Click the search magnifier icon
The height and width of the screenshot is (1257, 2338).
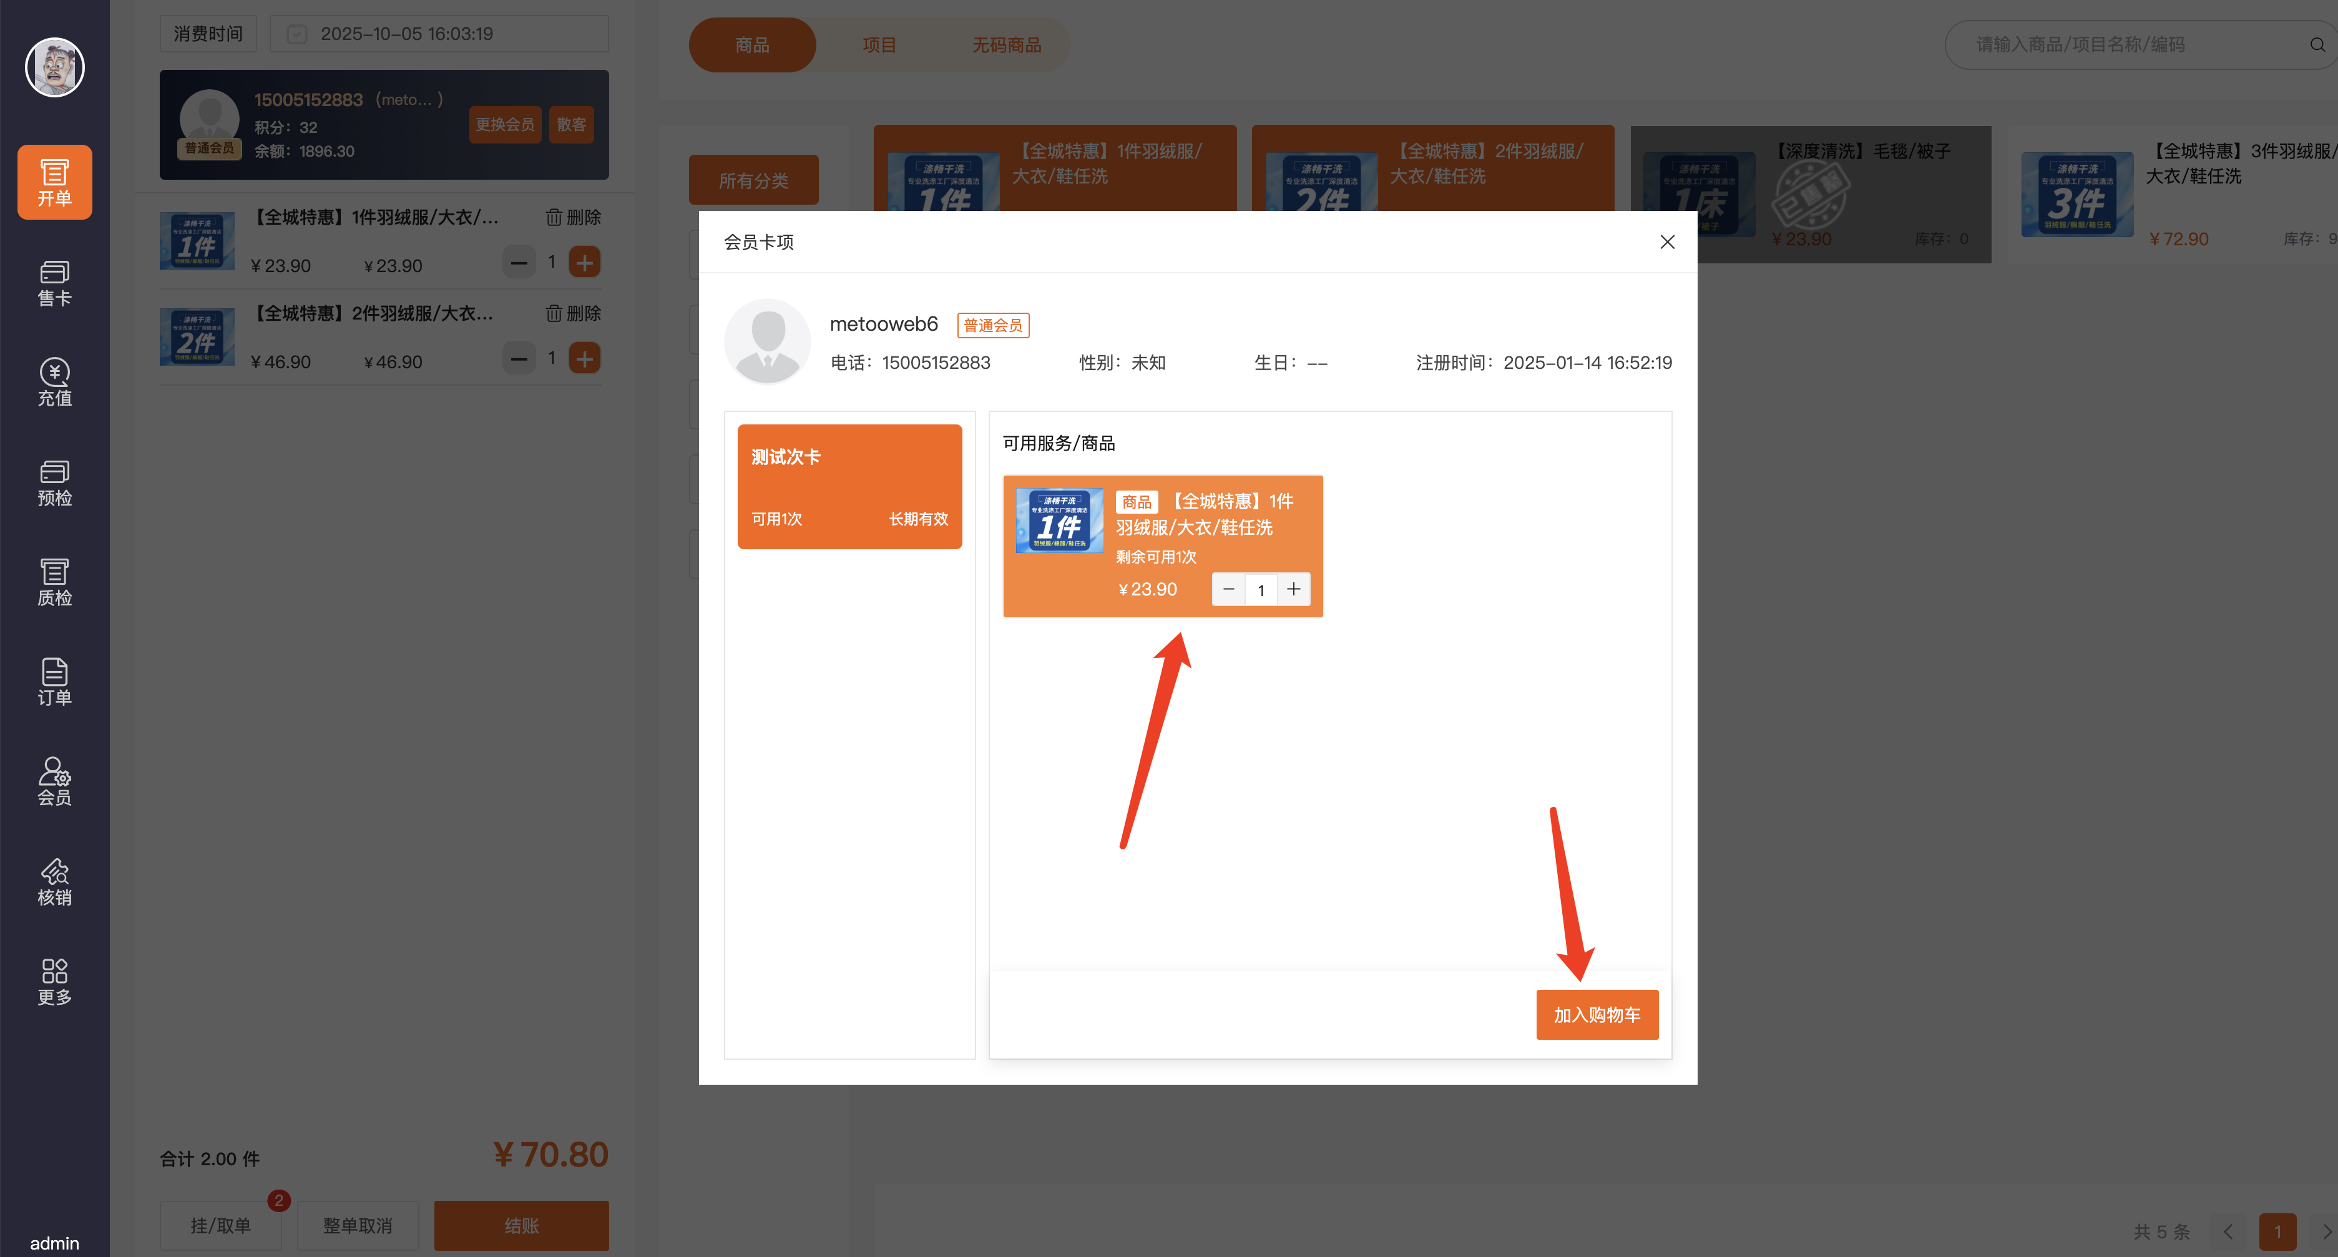2316,44
